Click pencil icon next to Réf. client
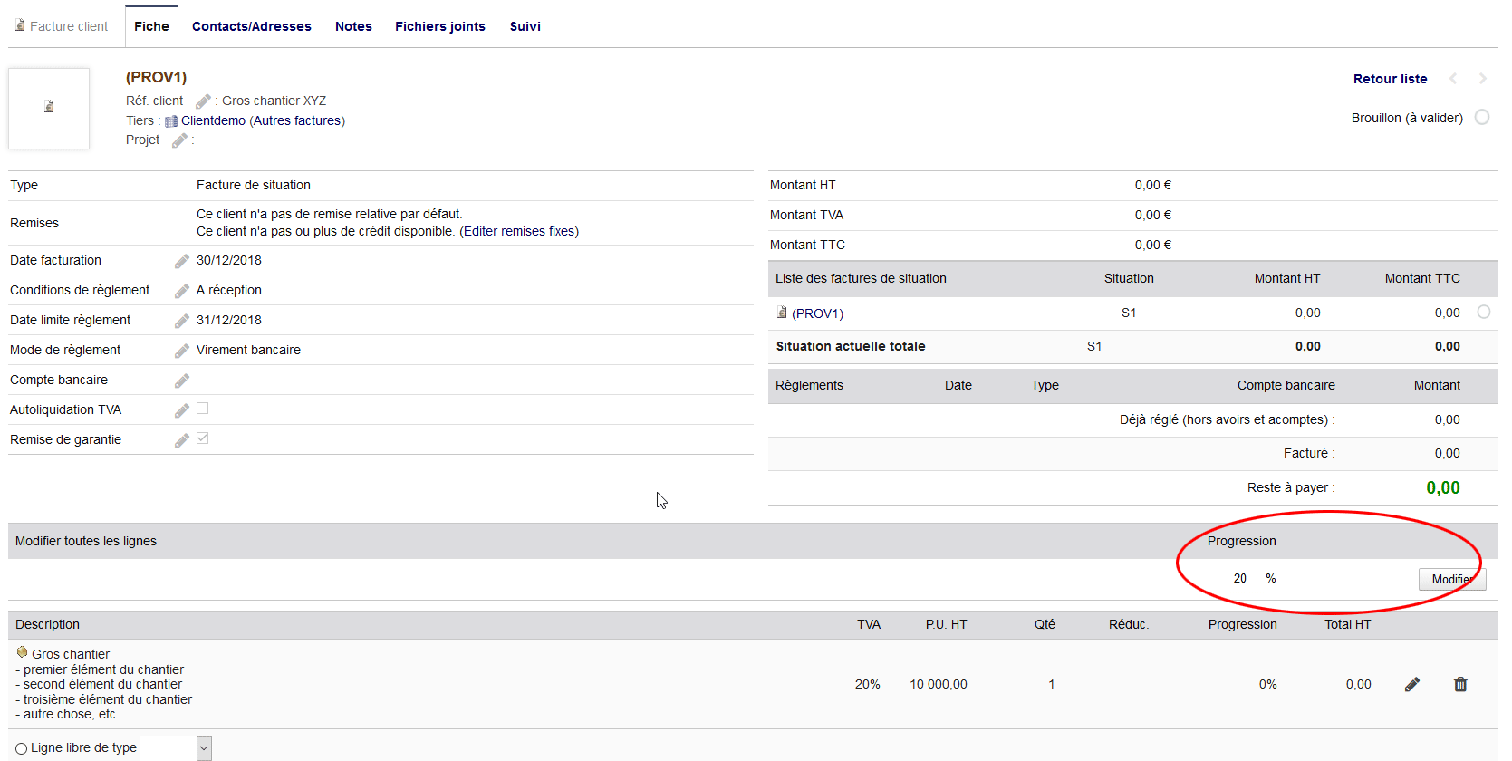This screenshot has height=761, width=1512. pos(203,101)
